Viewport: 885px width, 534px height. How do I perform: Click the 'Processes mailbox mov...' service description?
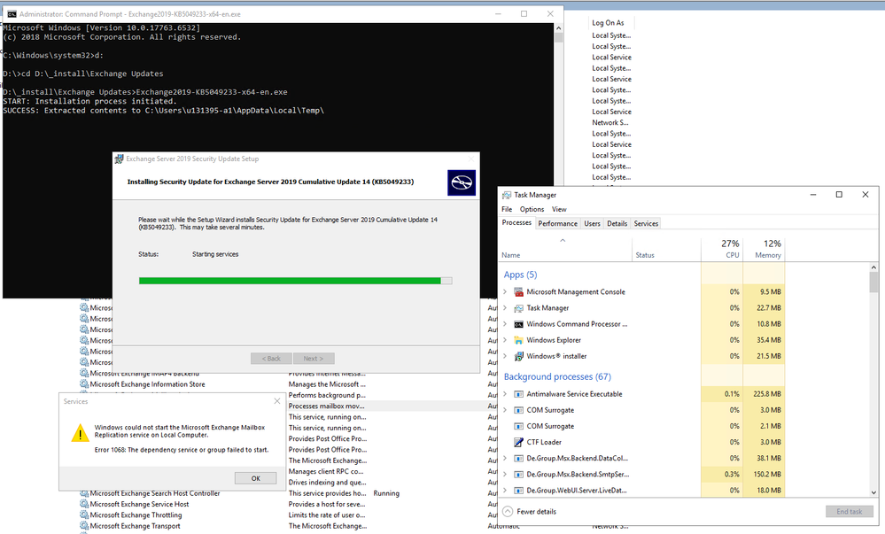pos(326,406)
